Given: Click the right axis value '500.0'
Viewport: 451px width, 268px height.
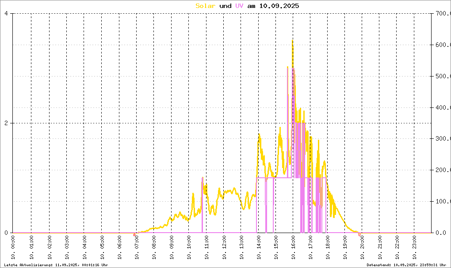Looking at the screenshot, I should 442,76.
